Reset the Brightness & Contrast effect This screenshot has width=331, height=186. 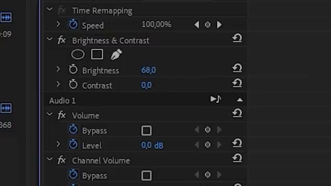[237, 38]
